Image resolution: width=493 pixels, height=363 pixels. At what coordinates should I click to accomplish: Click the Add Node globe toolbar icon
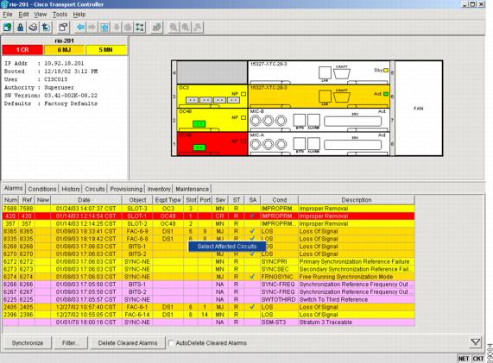tap(8, 28)
